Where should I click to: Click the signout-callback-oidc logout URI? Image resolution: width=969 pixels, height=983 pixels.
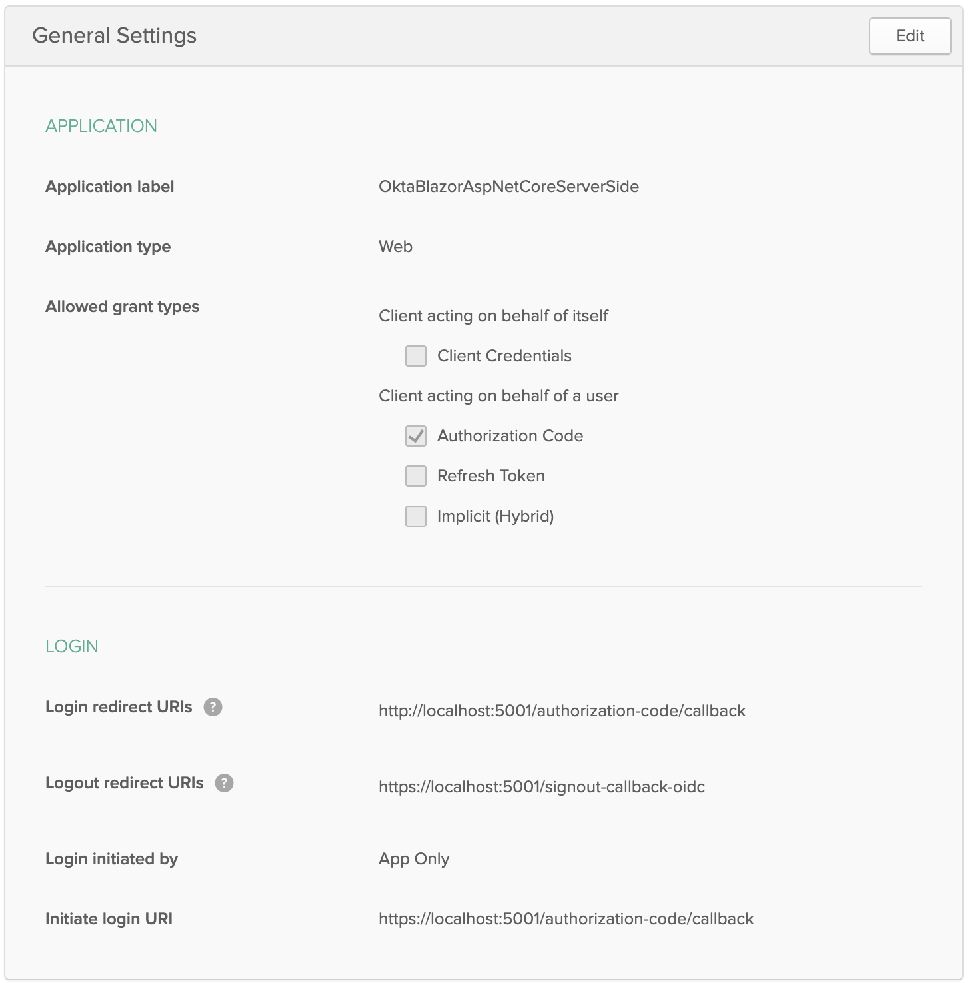click(x=541, y=787)
